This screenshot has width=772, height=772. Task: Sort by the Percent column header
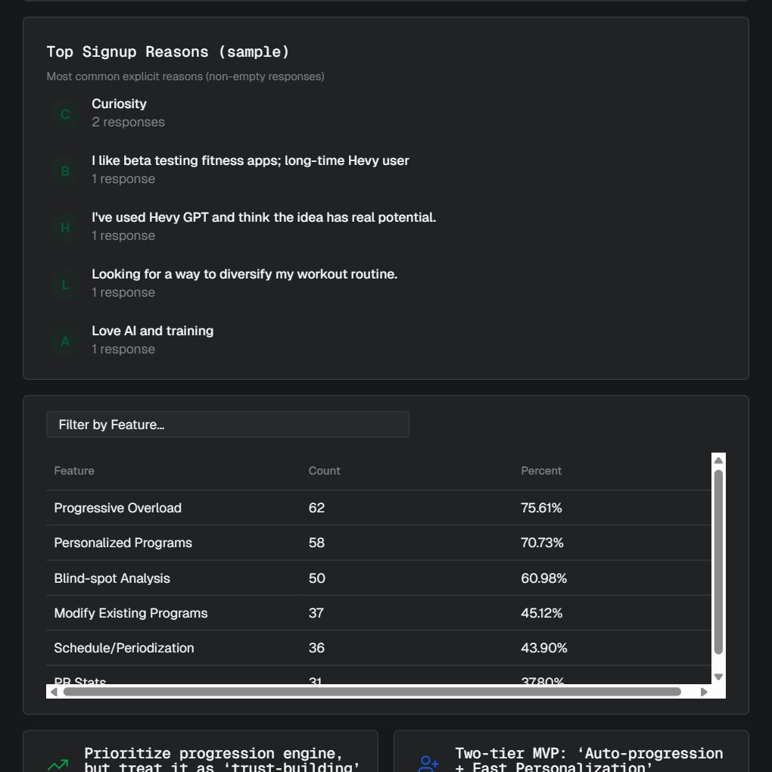coord(541,471)
